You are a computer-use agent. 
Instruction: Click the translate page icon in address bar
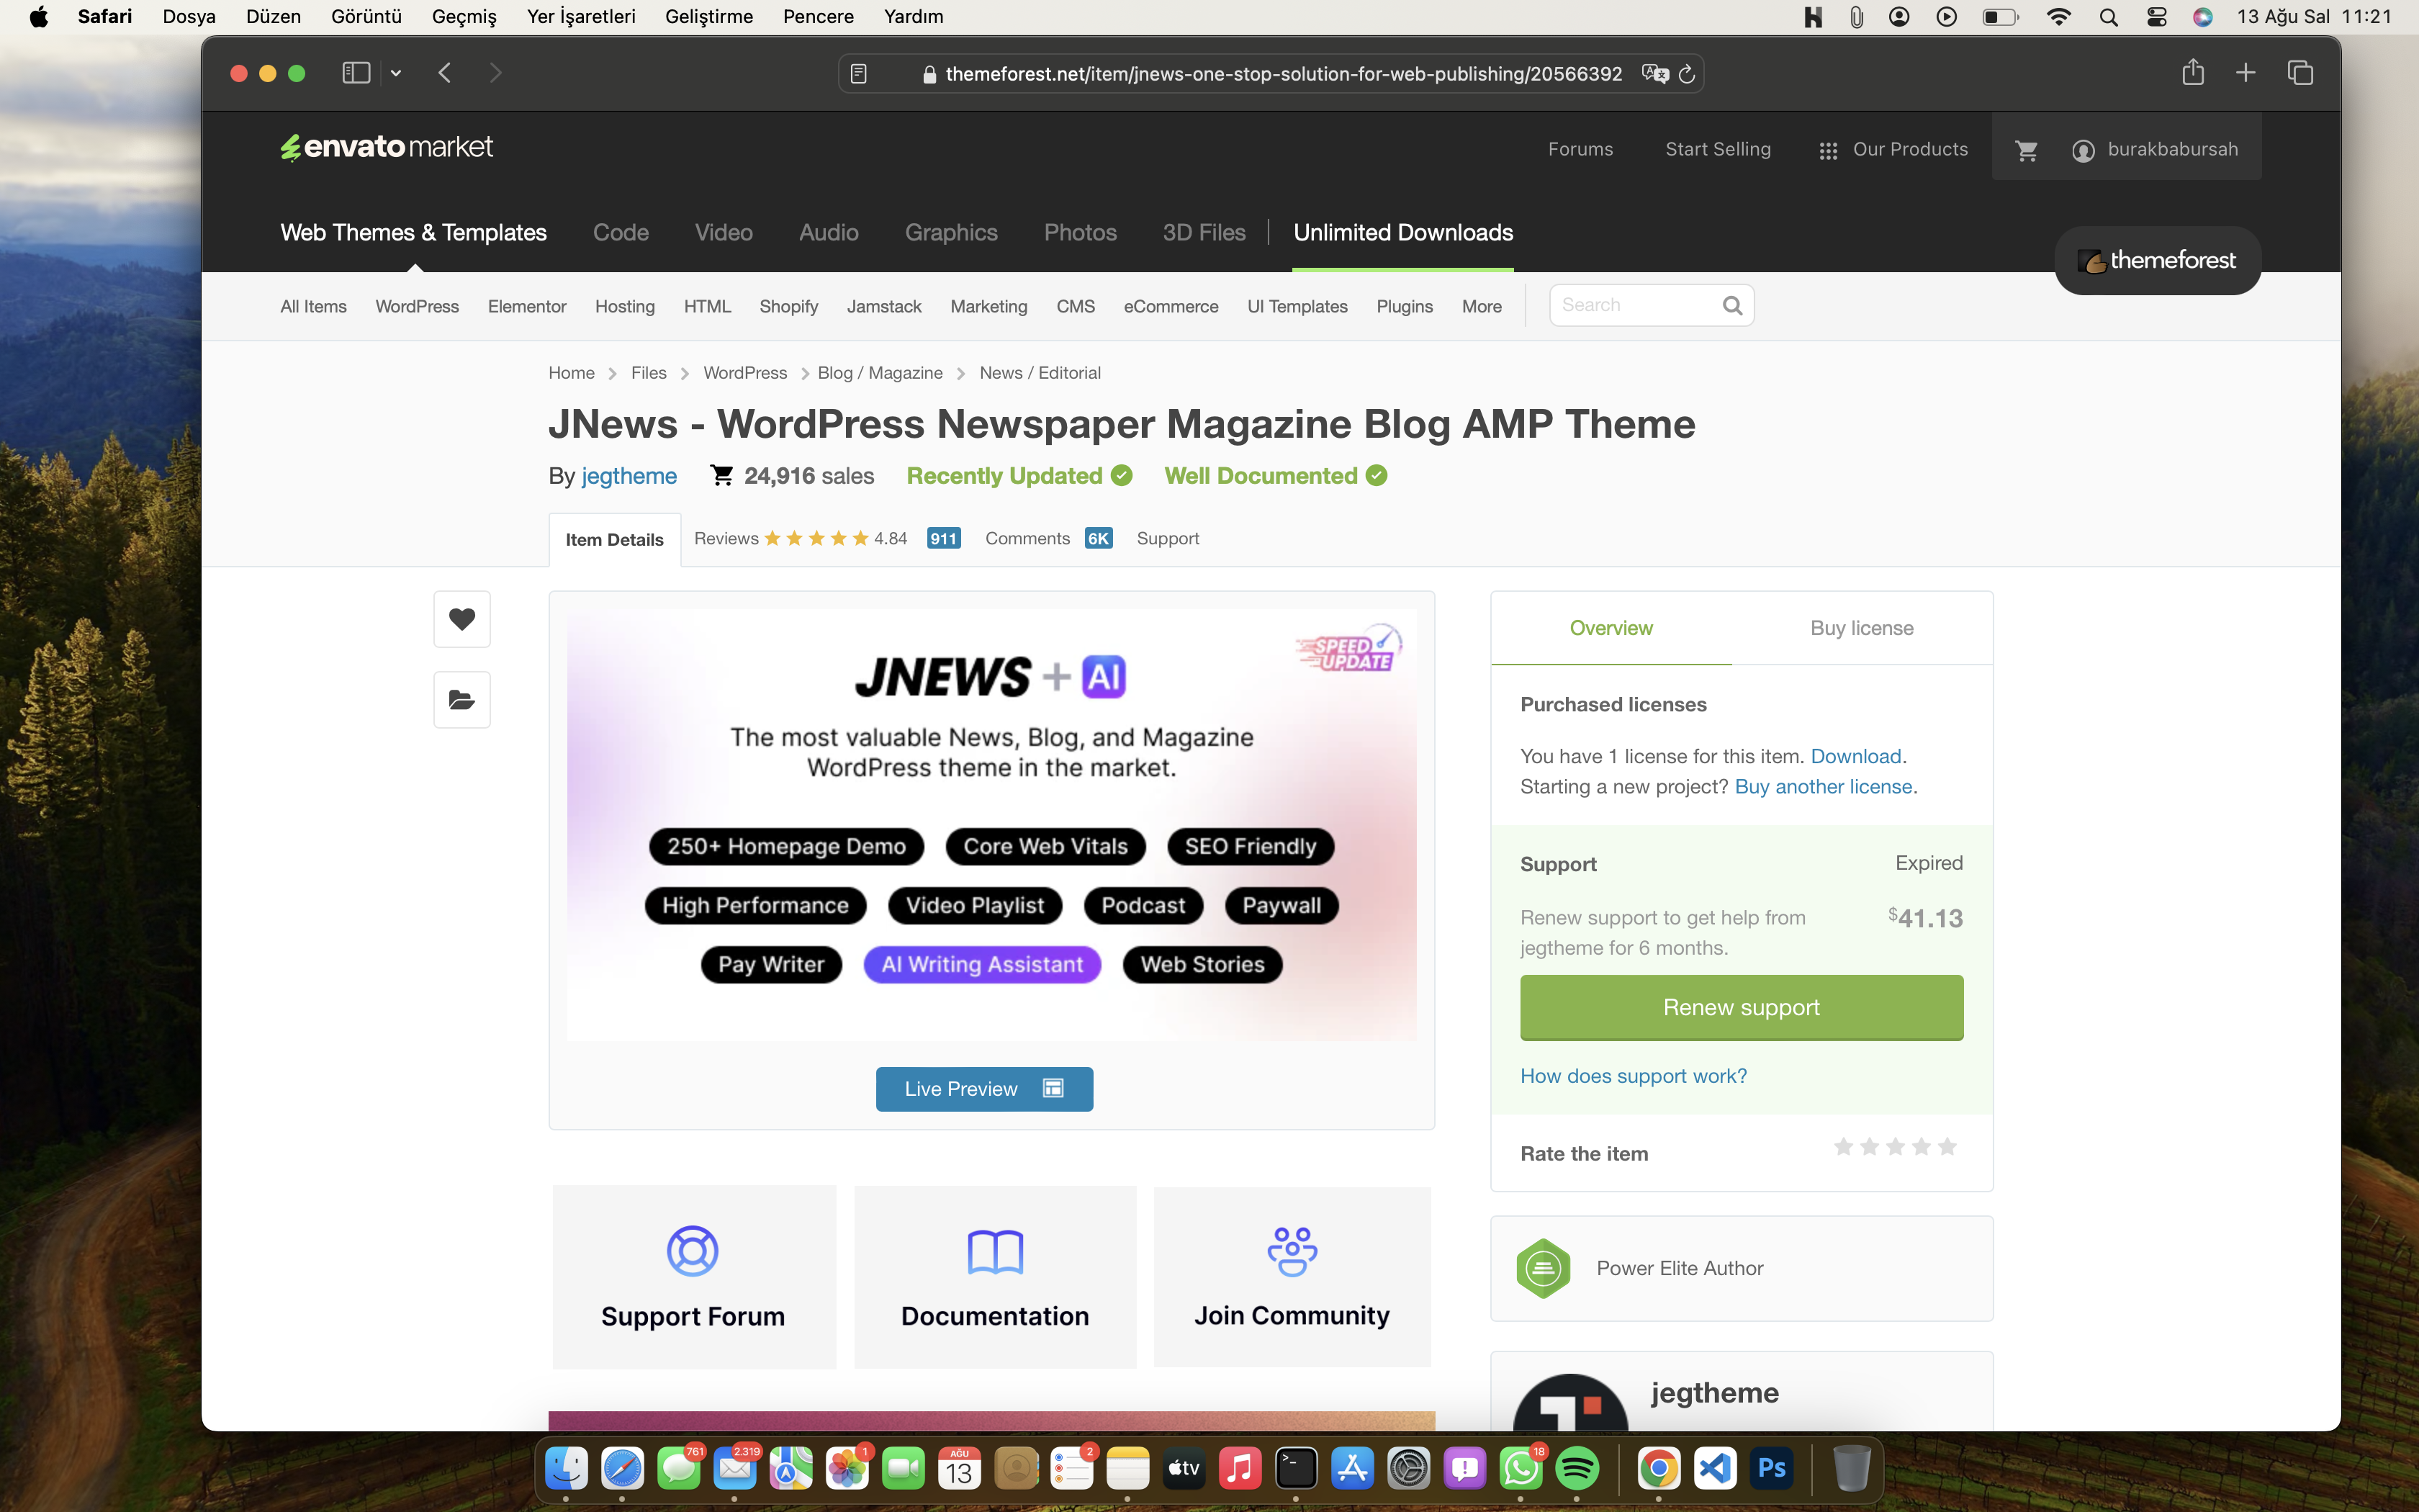coord(1654,74)
